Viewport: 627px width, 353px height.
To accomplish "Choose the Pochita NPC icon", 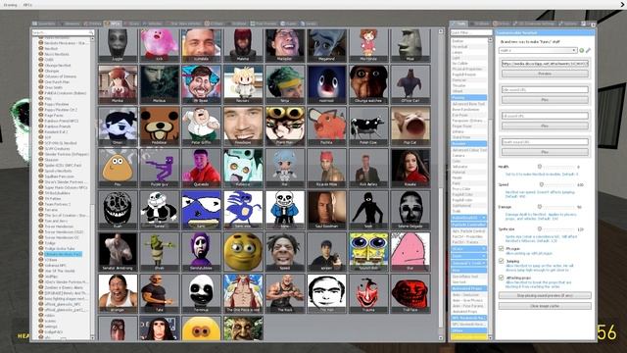I will click(x=326, y=126).
